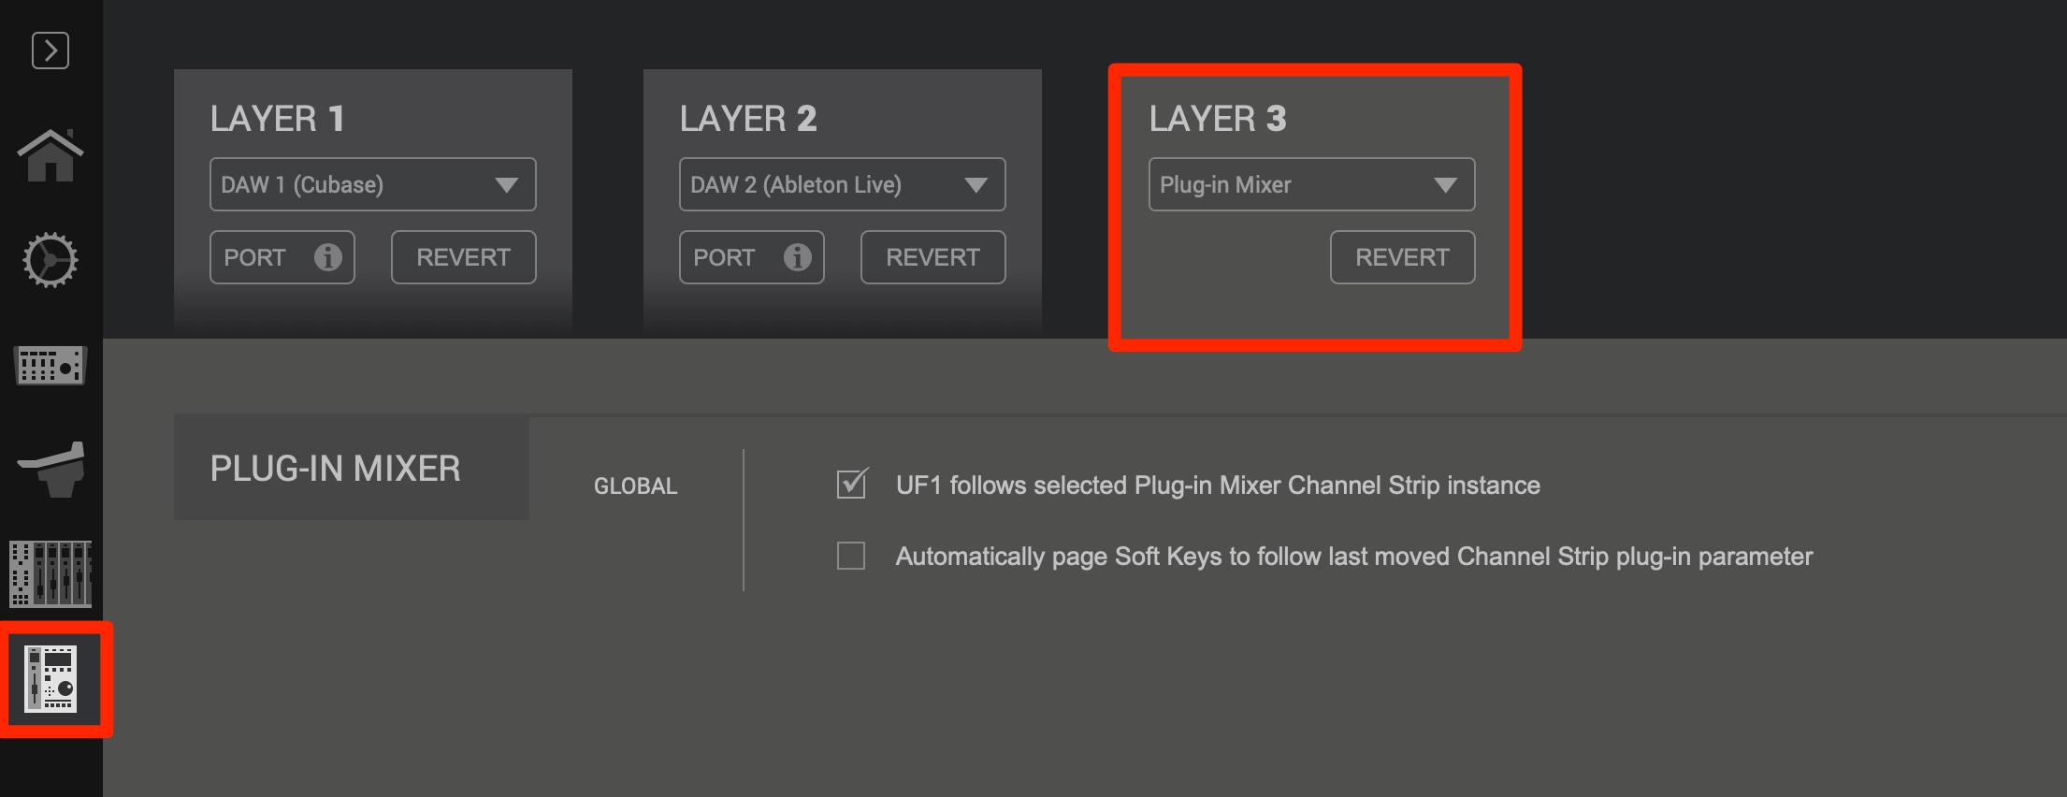This screenshot has height=797, width=2067.
Task: Click the GLOBAL section label
Action: pos(636,486)
